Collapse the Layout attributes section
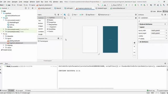Viewport: 168px width, 94px height. [x=139, y=27]
